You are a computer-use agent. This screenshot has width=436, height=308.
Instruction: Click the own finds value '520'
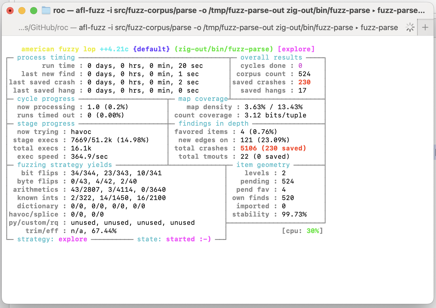[288, 198]
